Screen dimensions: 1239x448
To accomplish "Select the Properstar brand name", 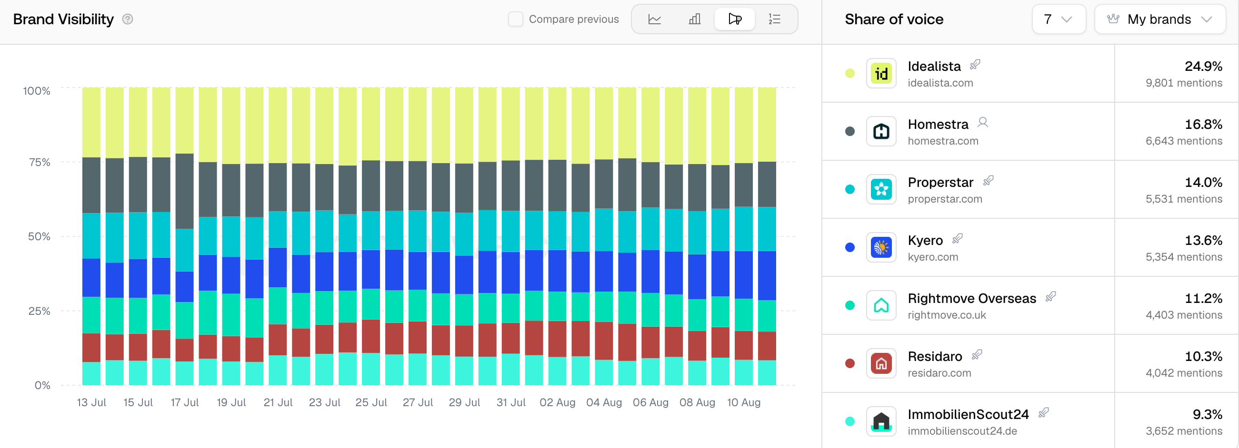I will tap(940, 183).
